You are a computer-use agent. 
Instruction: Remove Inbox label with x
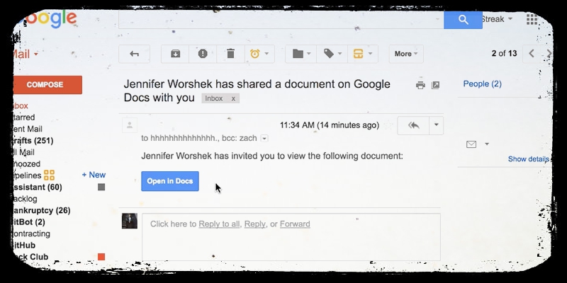coord(233,98)
